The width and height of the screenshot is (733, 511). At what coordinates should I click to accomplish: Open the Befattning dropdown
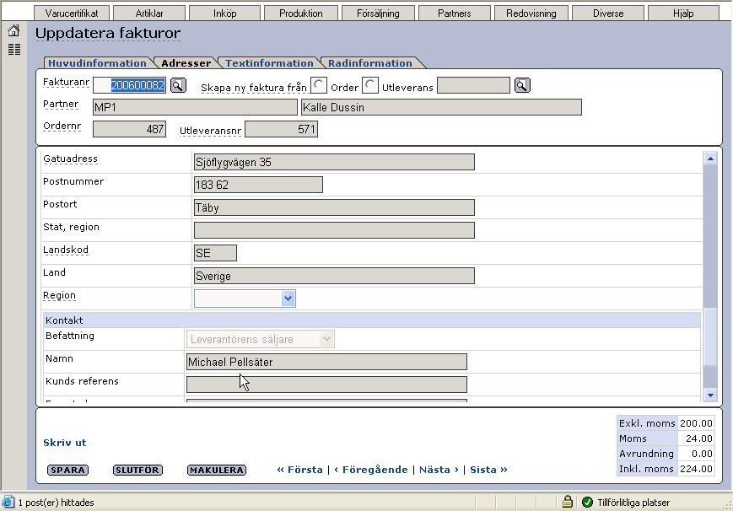point(261,339)
